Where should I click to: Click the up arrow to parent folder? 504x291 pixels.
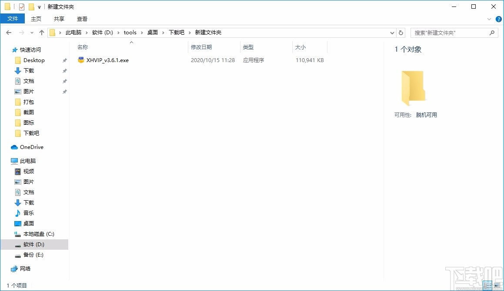(41, 32)
